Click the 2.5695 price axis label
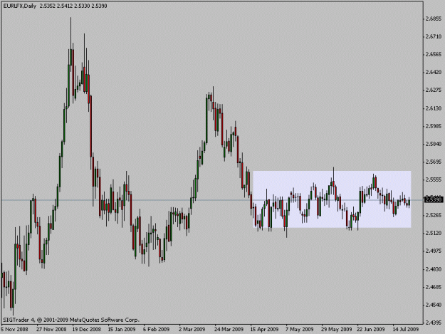Screen dimensions: 445x334 (434, 162)
